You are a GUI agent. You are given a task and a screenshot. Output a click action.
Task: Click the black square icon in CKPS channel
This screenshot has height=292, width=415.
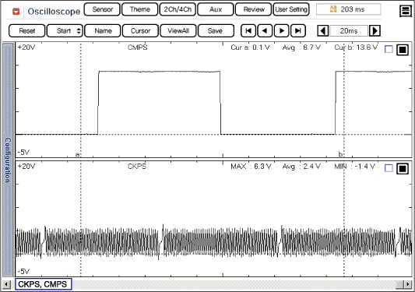pos(403,169)
